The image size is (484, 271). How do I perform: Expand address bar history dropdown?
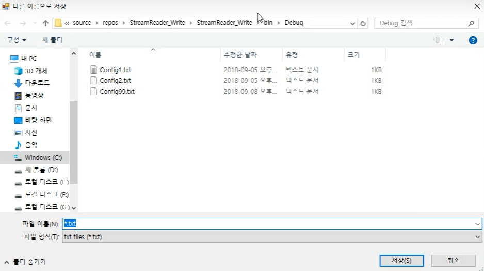point(352,23)
